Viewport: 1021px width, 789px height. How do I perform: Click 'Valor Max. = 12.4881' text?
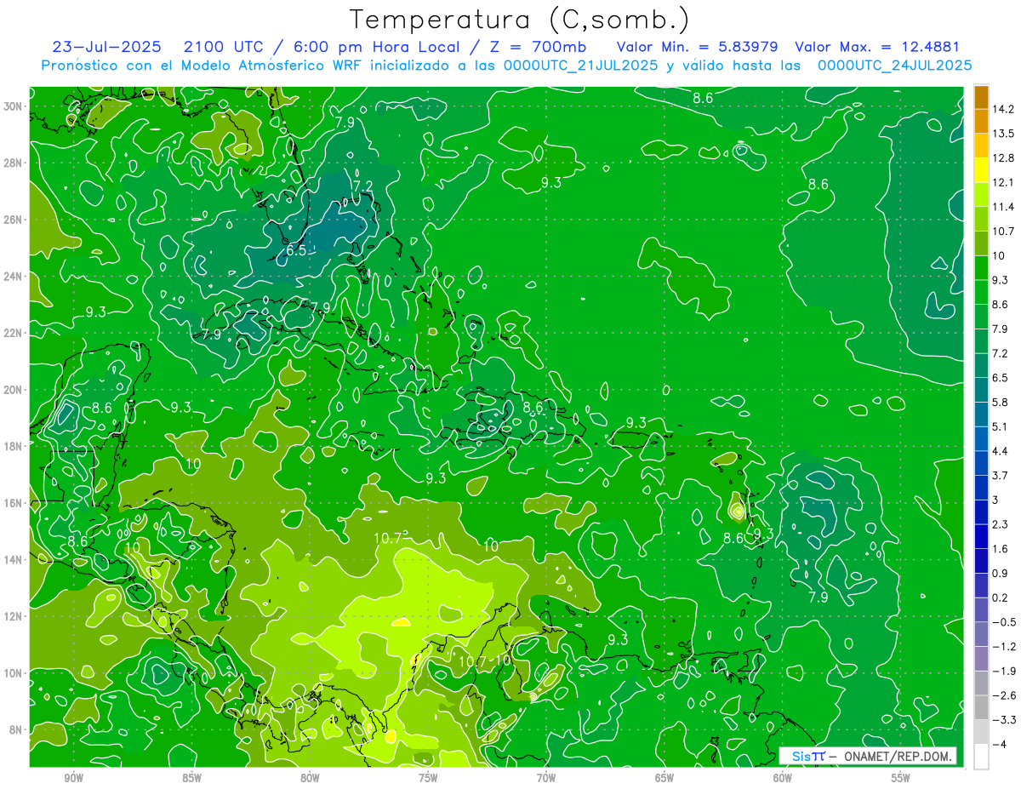tap(876, 46)
